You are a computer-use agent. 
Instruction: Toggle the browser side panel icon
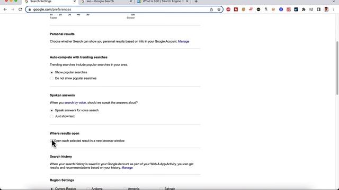click(x=318, y=9)
